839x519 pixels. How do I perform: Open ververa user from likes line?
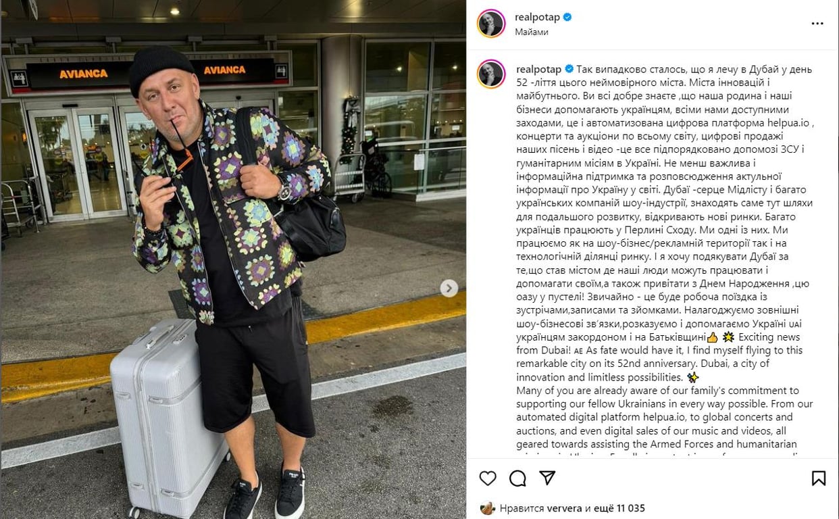[x=565, y=508]
